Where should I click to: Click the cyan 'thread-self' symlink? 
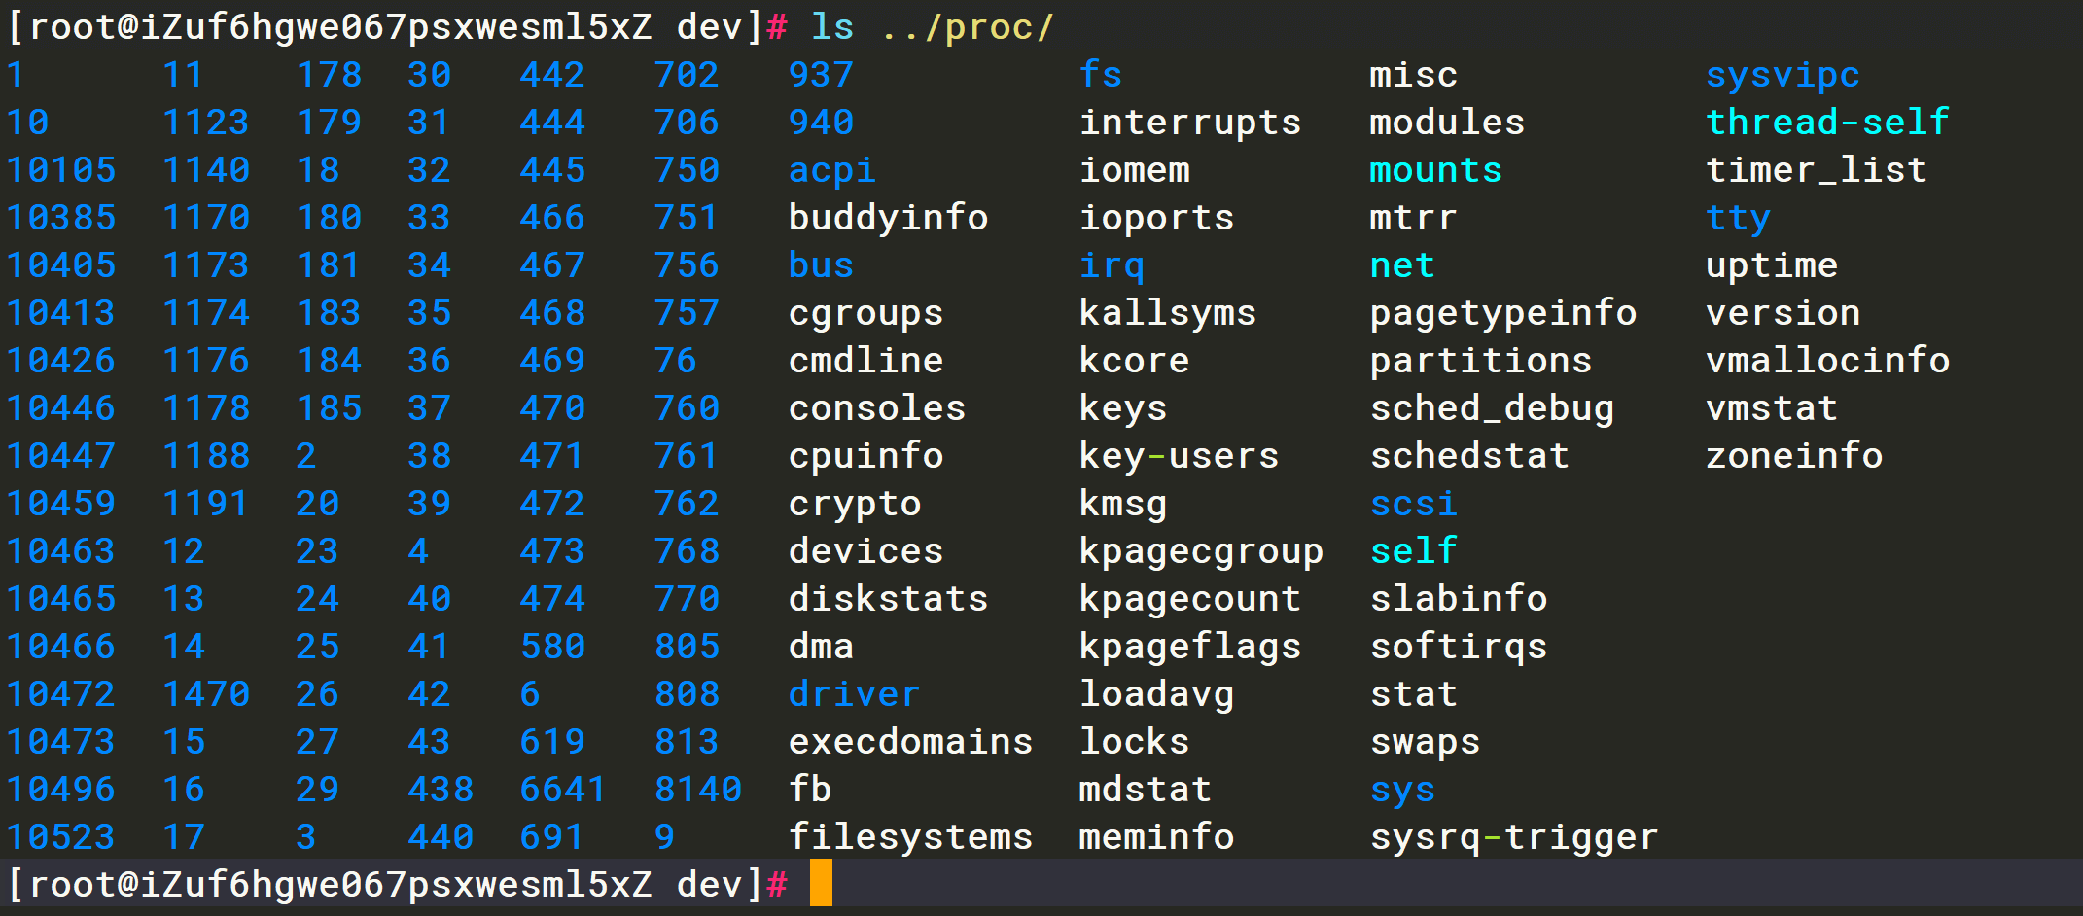(1827, 122)
